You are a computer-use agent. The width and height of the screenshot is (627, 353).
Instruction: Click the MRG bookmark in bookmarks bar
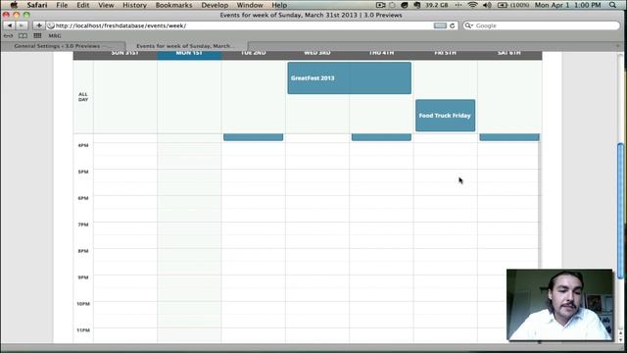[55, 35]
